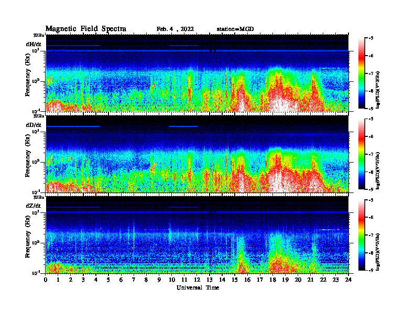The image size is (415, 321).
Task: Click the "station=MGD" label
Action: point(235,29)
